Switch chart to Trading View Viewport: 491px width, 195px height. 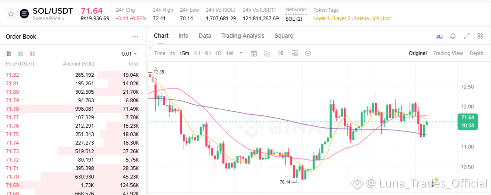point(448,53)
